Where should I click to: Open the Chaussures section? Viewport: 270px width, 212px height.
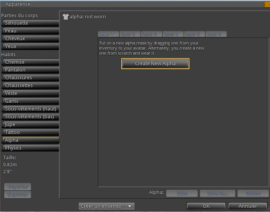point(31,78)
